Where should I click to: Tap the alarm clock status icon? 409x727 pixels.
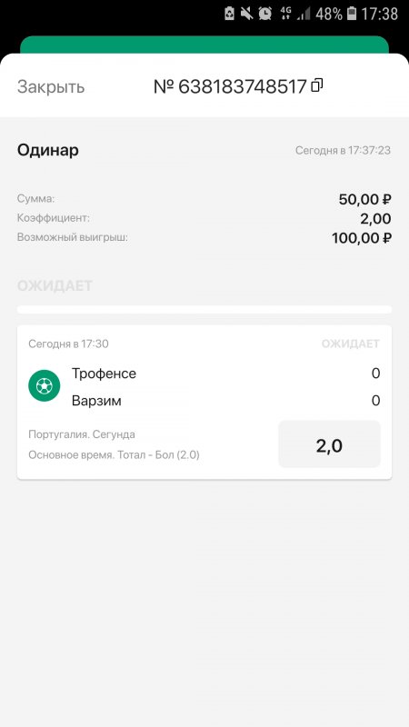click(x=264, y=14)
